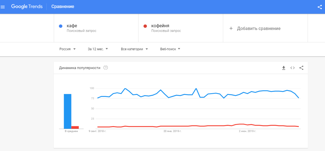This screenshot has height=151, width=325.
Task: Expand the Все категории dropdown
Action: [134, 49]
